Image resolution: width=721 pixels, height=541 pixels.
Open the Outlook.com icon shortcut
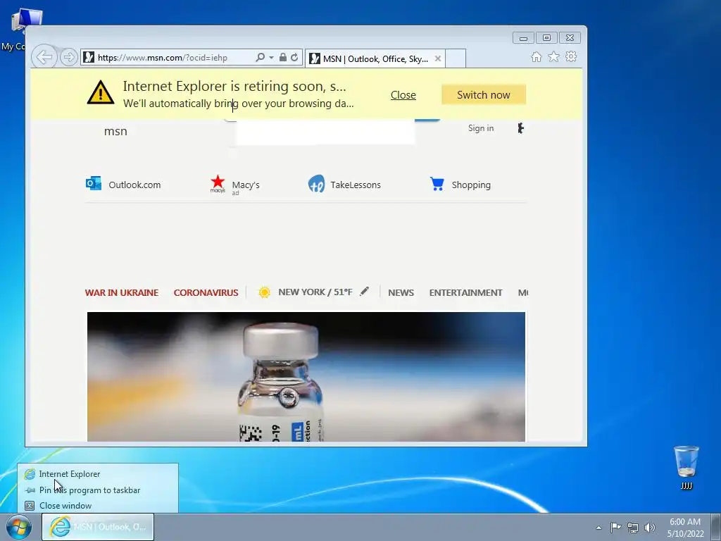point(94,183)
